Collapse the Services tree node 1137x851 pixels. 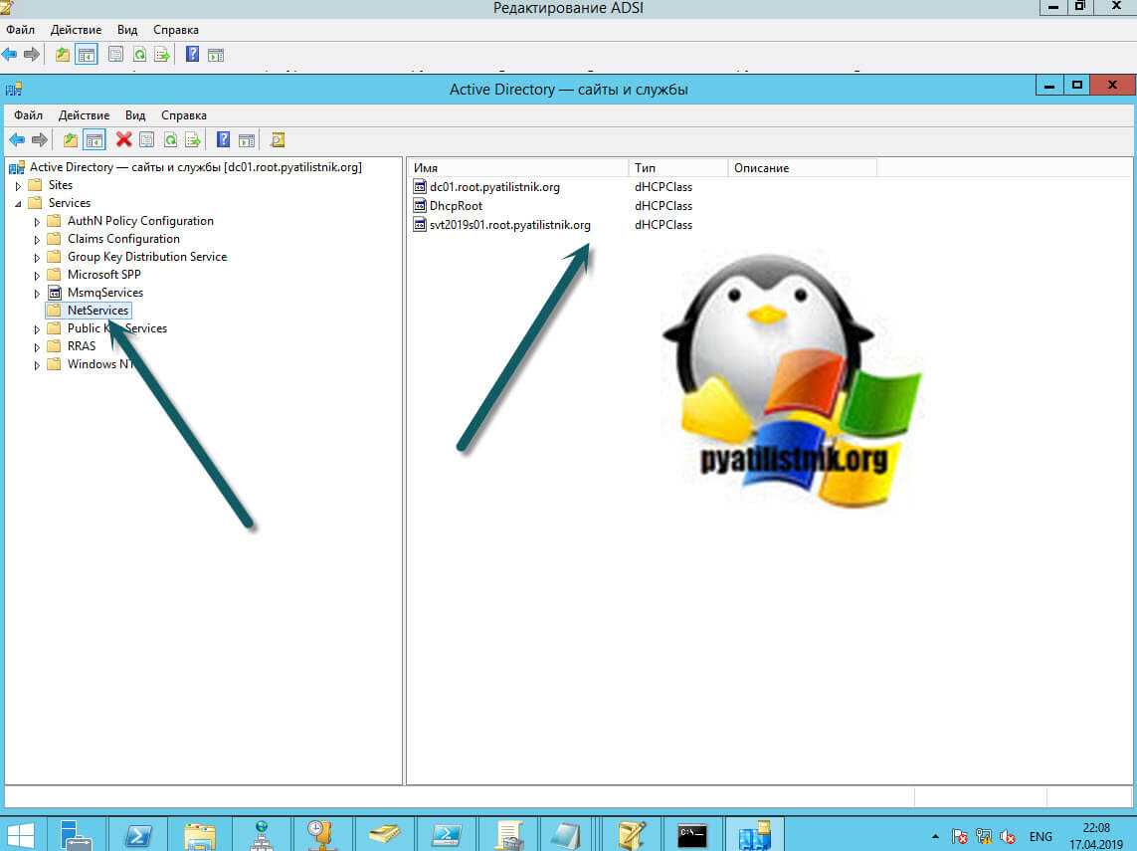(x=18, y=203)
